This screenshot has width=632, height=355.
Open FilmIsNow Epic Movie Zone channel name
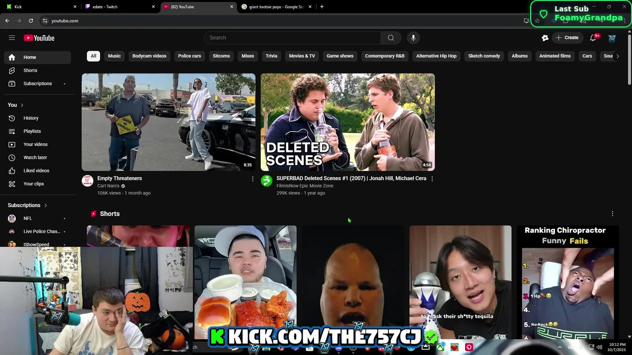click(305, 186)
